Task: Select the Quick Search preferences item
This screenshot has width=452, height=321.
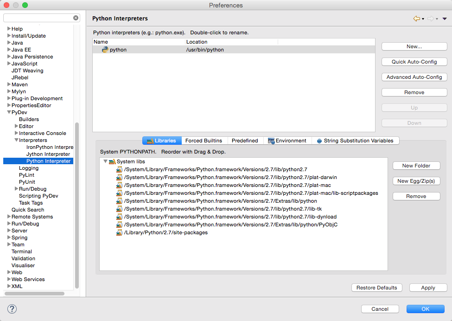Action: tap(28, 210)
